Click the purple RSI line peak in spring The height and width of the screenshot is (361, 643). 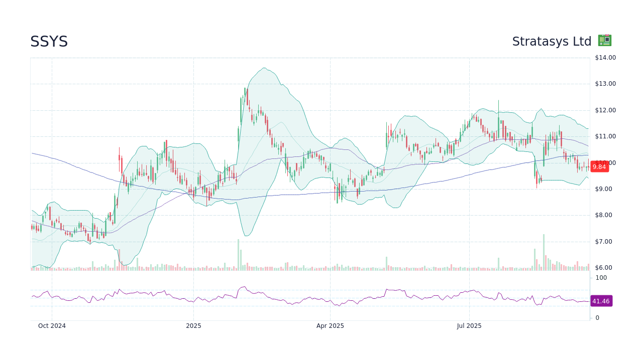coord(244,287)
